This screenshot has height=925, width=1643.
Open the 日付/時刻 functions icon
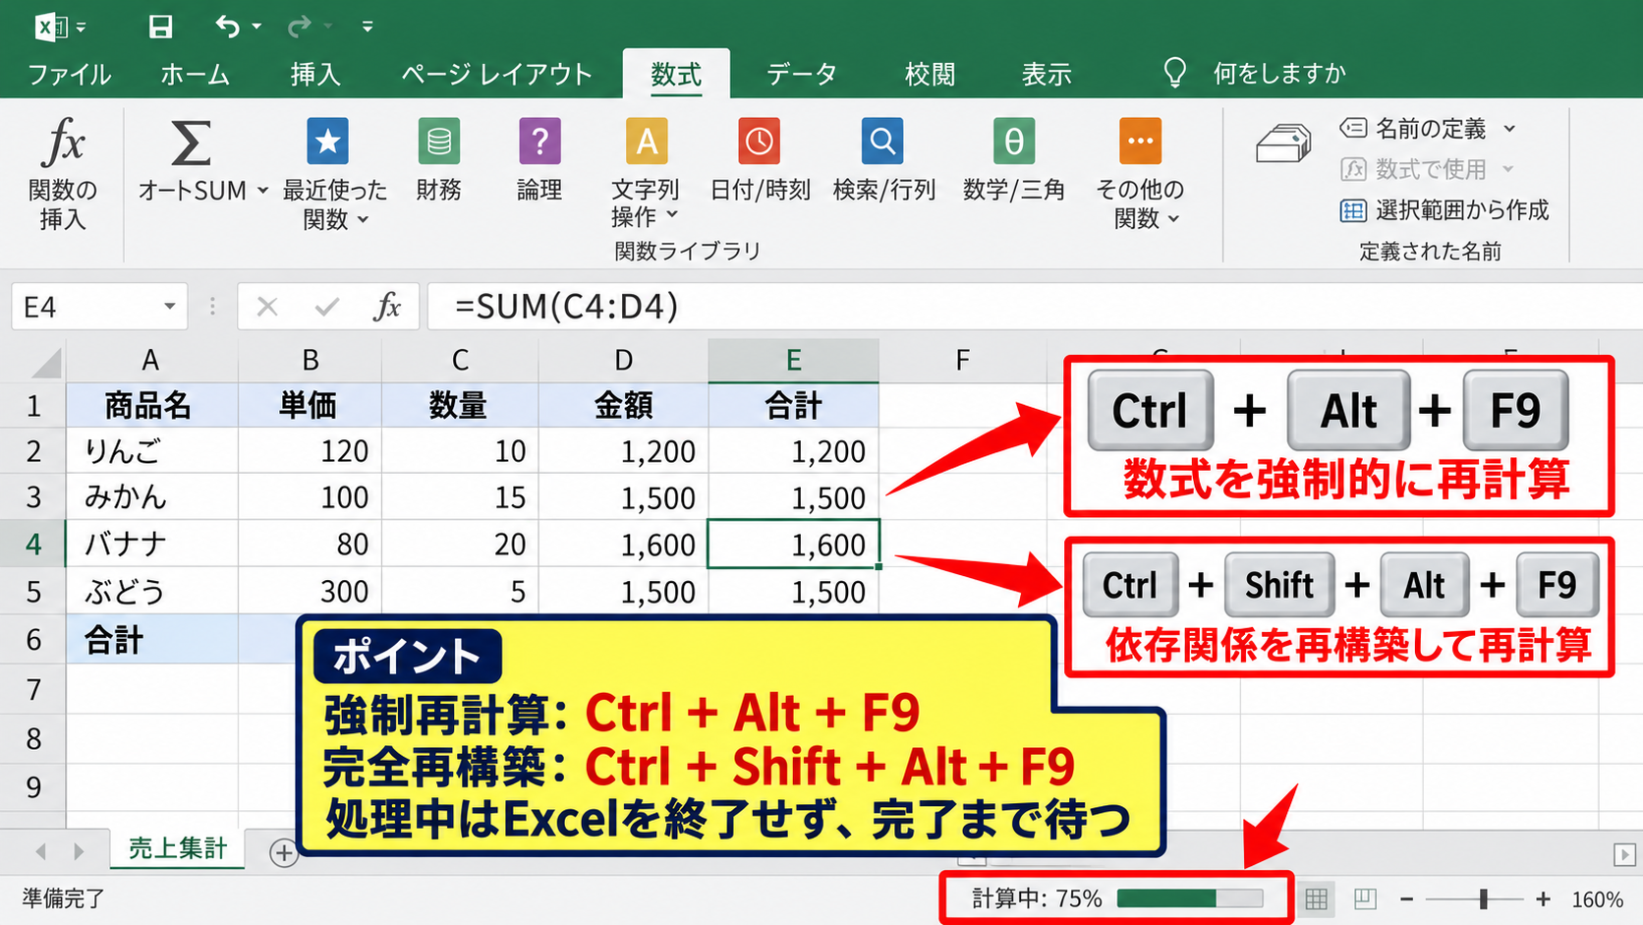(760, 142)
